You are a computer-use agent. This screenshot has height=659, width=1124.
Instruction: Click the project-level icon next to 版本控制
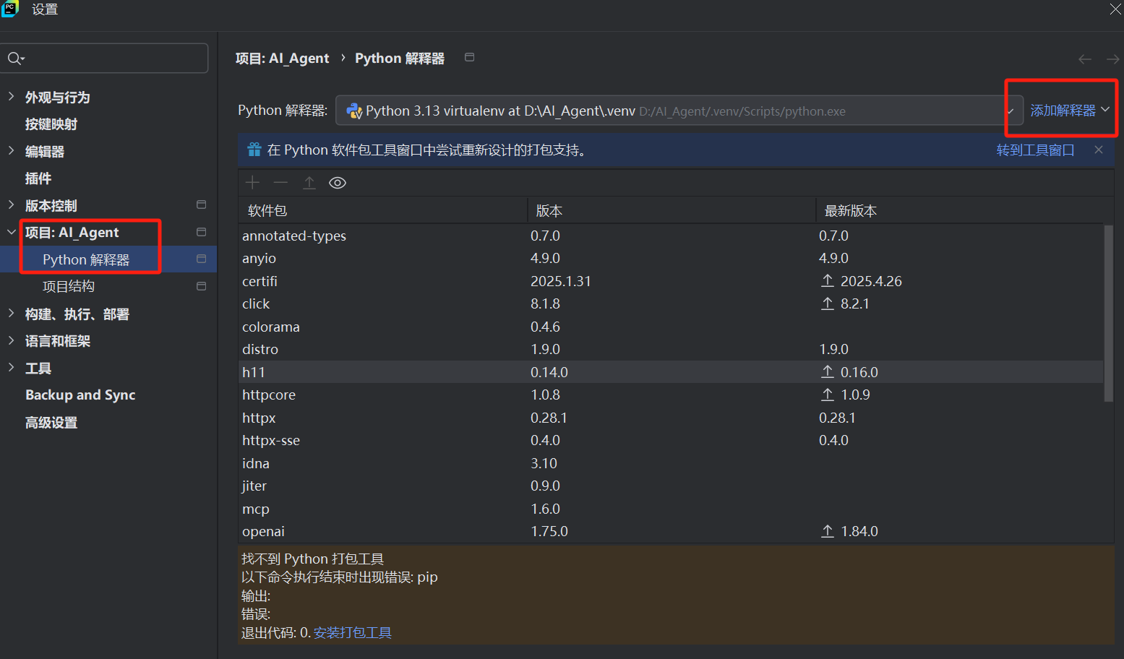pos(202,204)
